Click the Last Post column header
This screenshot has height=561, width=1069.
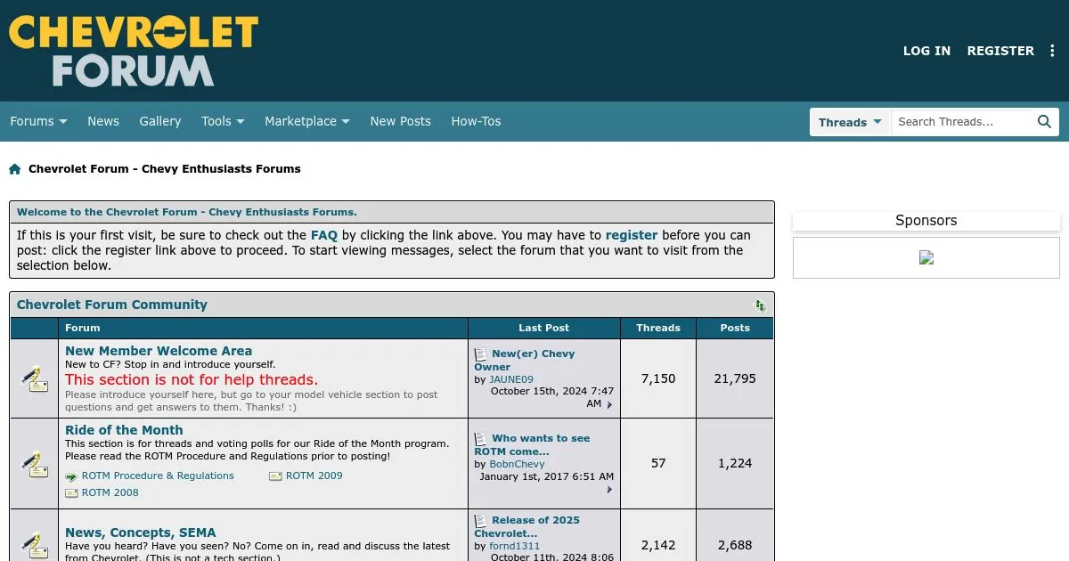[x=544, y=328]
